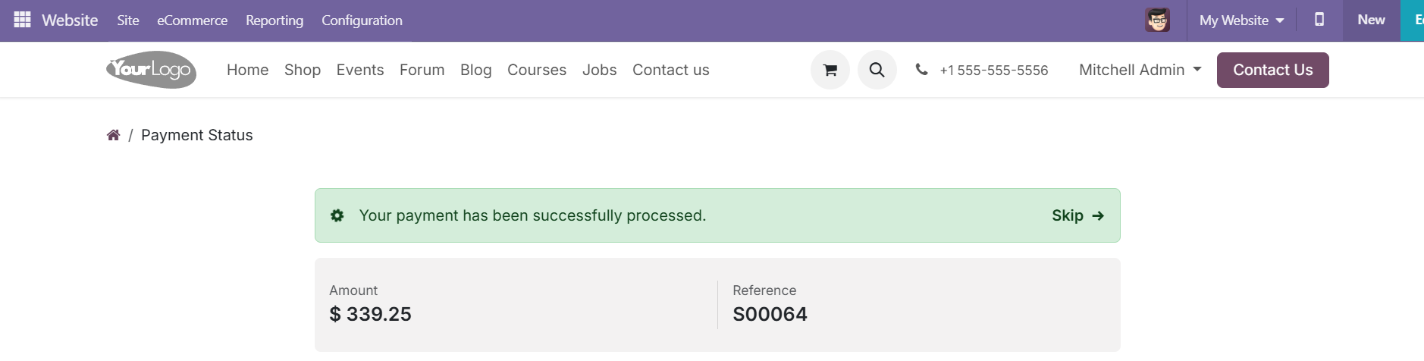Click the shopping cart icon

(830, 70)
